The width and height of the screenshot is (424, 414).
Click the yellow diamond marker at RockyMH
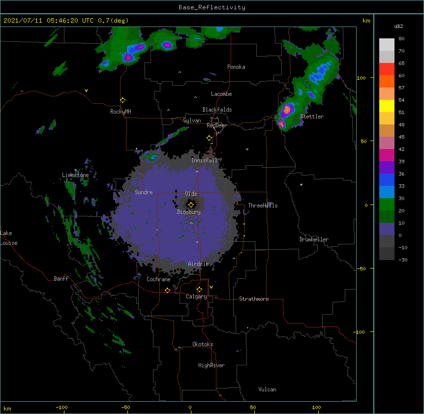pyautogui.click(x=122, y=100)
